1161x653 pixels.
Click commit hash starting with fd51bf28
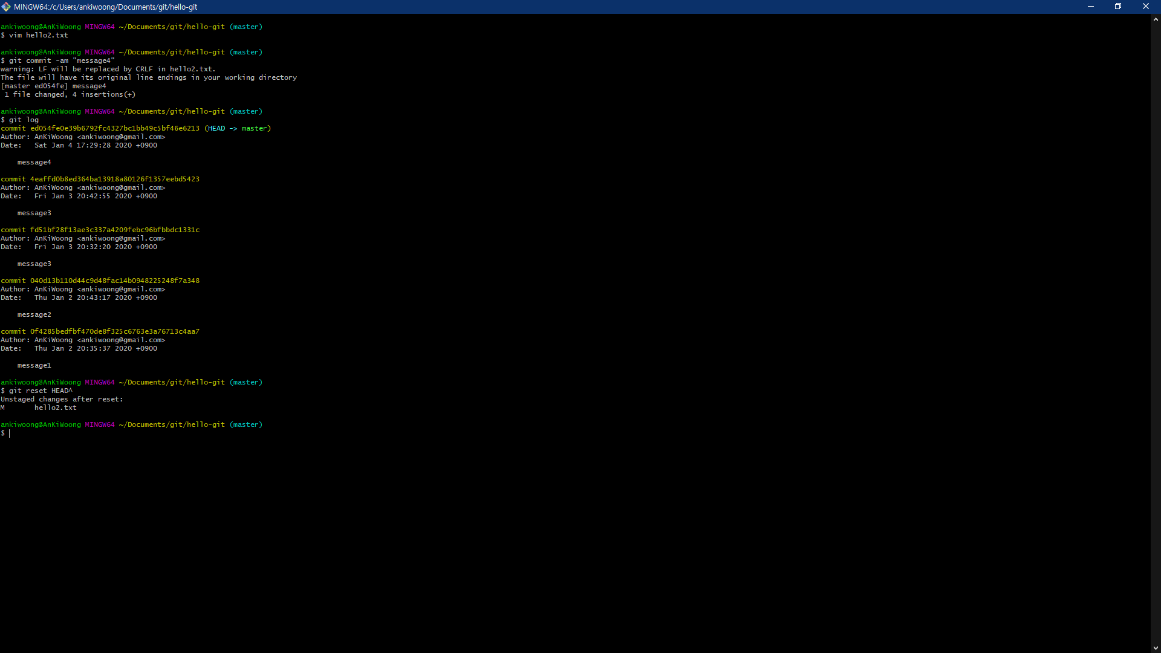(115, 230)
